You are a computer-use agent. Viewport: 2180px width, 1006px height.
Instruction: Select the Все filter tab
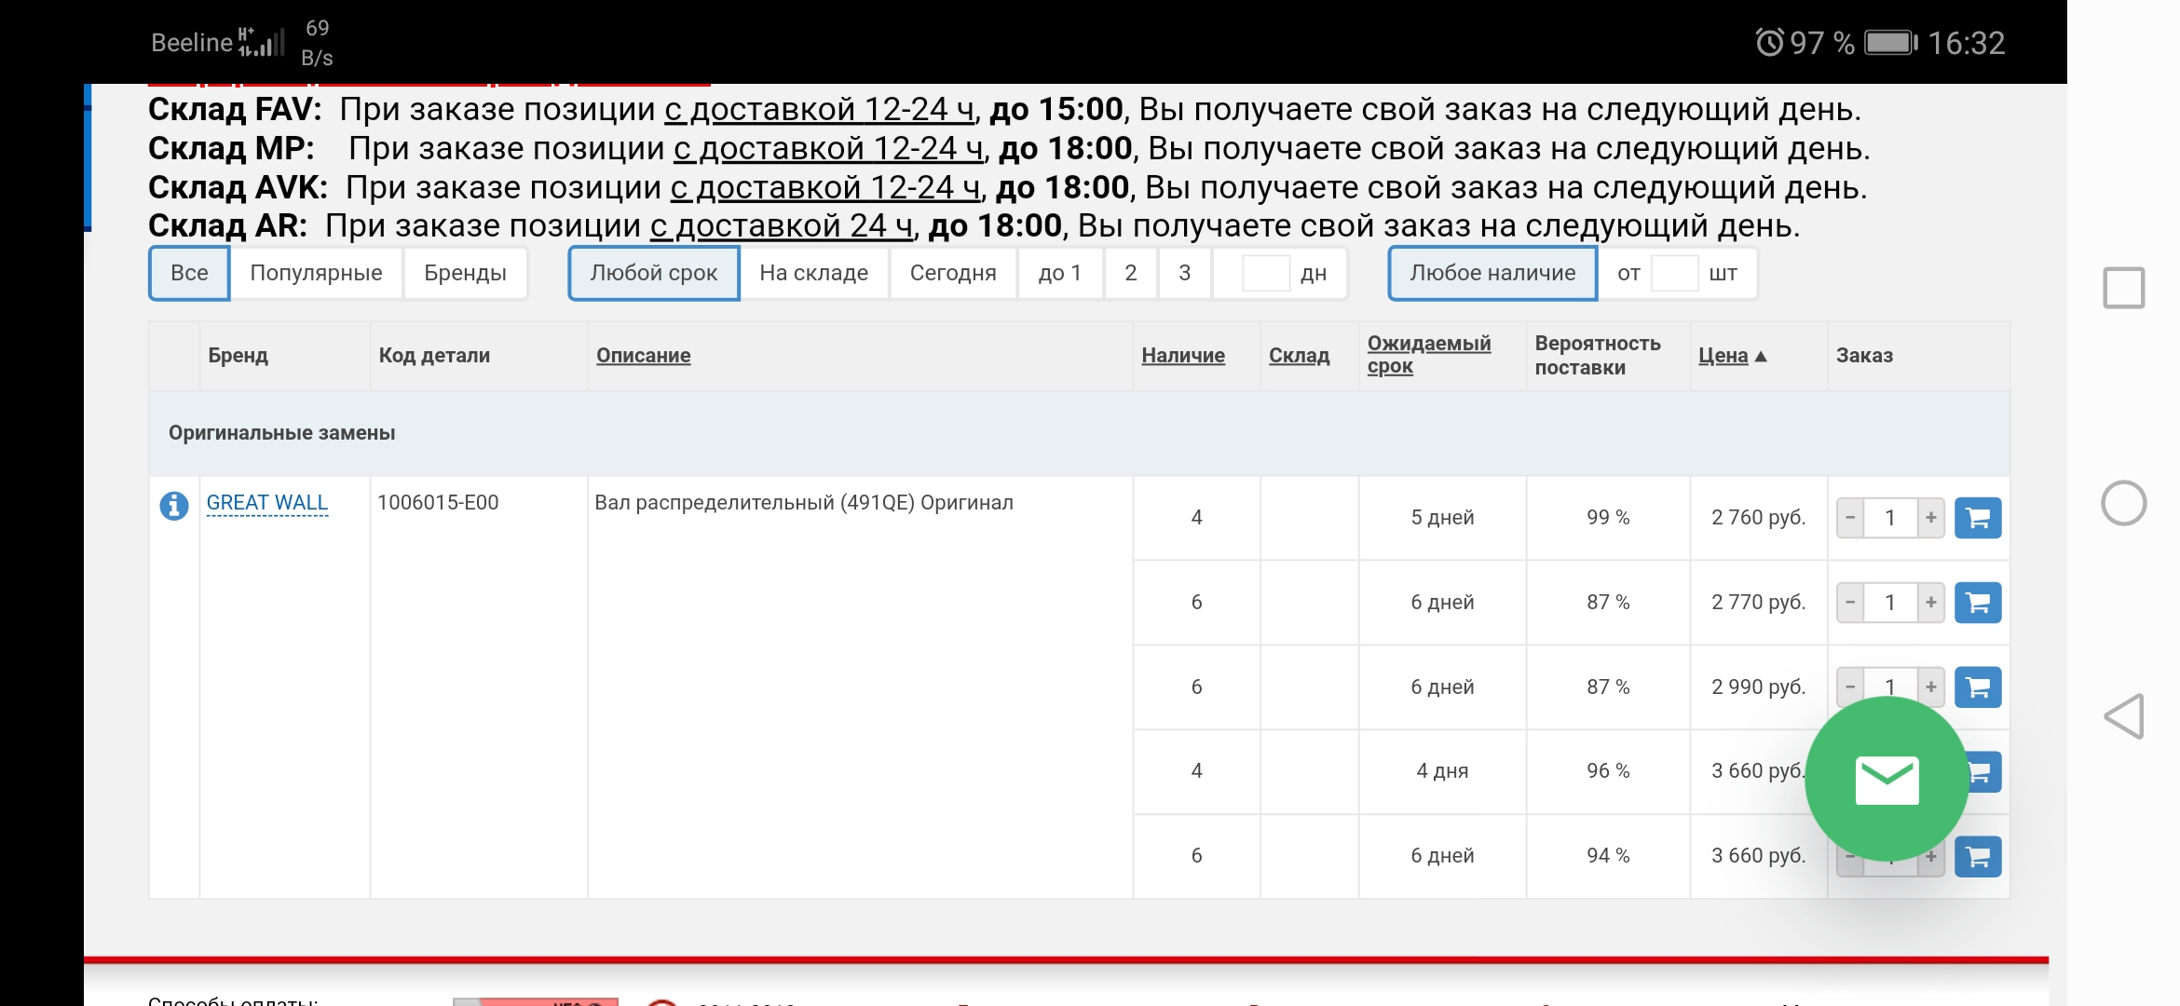[x=189, y=273]
